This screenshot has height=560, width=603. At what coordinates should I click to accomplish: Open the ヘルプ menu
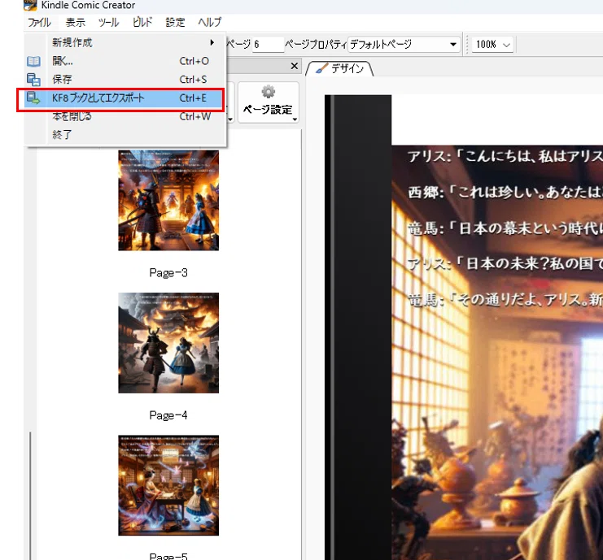coord(210,22)
